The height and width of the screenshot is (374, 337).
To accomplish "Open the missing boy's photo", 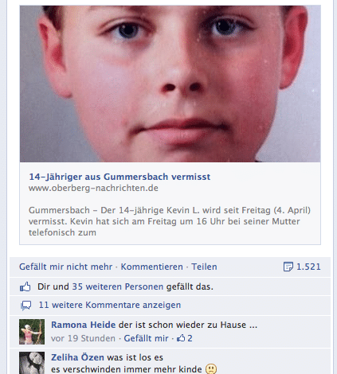I will 170,84.
